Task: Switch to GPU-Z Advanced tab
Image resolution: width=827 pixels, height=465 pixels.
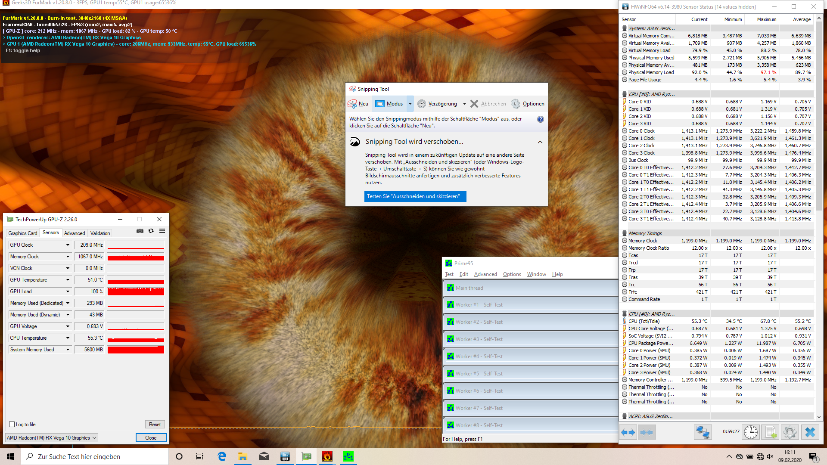Action: coord(75,233)
